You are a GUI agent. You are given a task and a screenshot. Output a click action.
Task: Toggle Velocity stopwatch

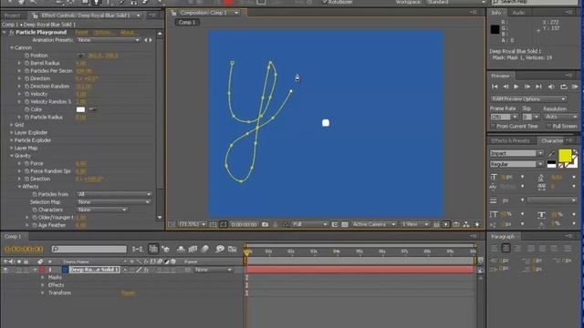[26, 94]
